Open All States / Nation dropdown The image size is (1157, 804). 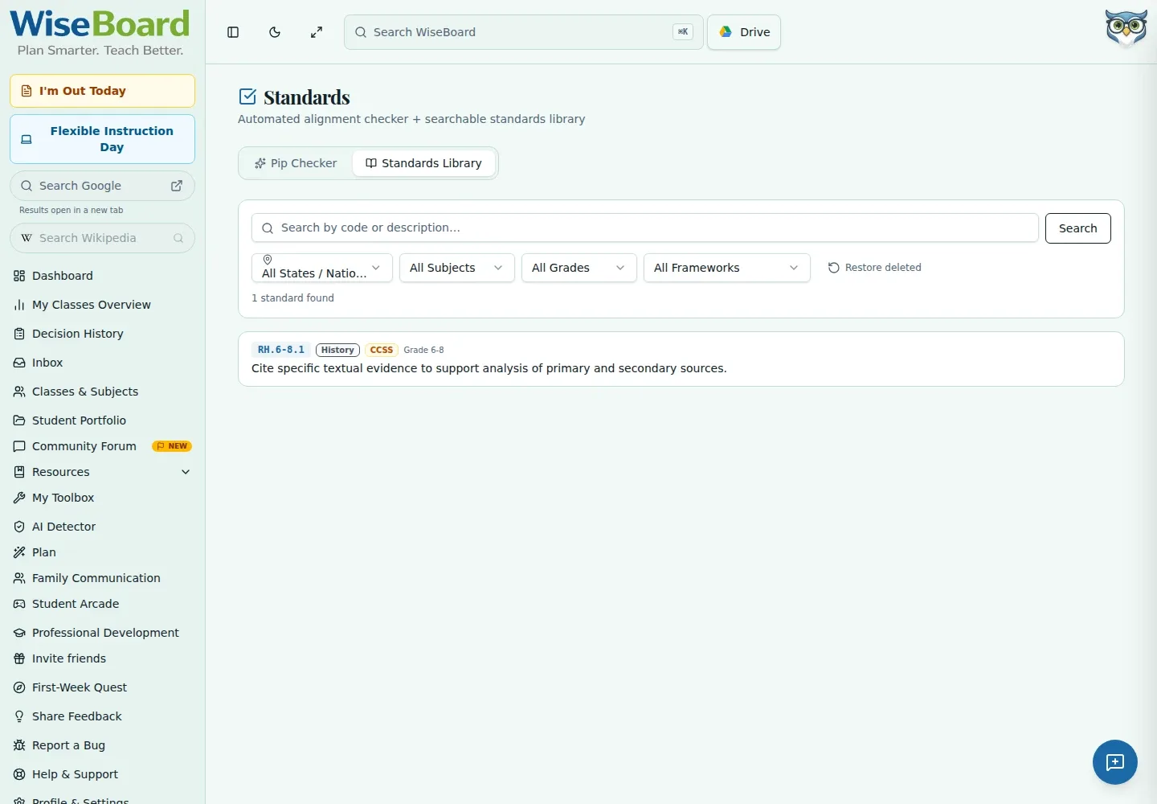[322, 268]
